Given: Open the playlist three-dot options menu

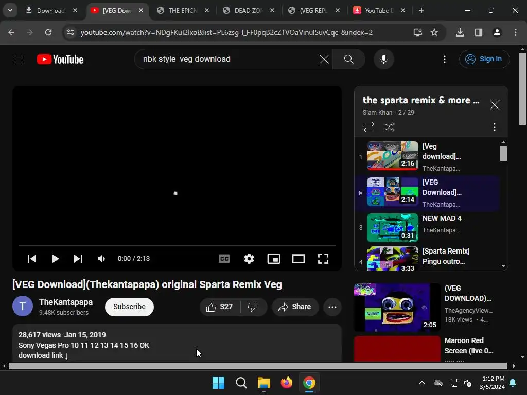Looking at the screenshot, I should coord(494,127).
